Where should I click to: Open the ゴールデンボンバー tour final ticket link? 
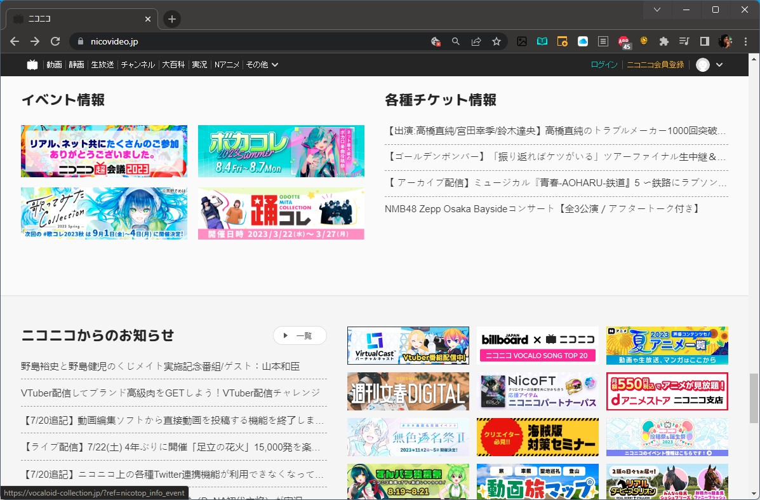pyautogui.click(x=556, y=157)
